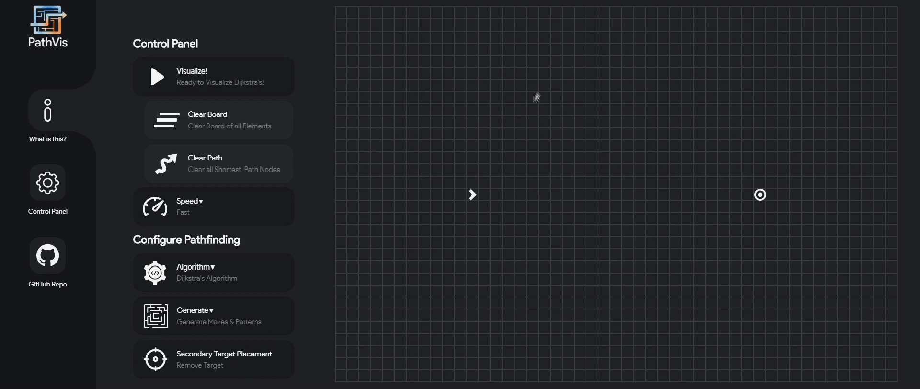
Task: Click the maze icon beside Generate
Action: (156, 316)
